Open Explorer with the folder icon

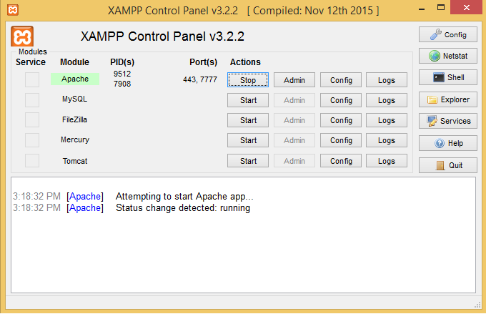click(448, 99)
